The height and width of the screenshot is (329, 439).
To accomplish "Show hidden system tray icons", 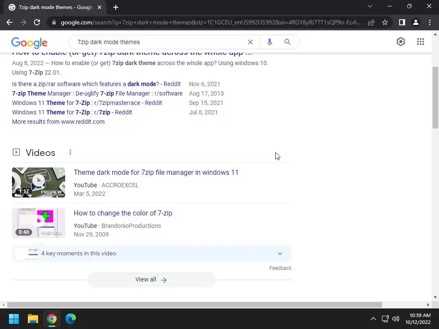I will point(373,319).
